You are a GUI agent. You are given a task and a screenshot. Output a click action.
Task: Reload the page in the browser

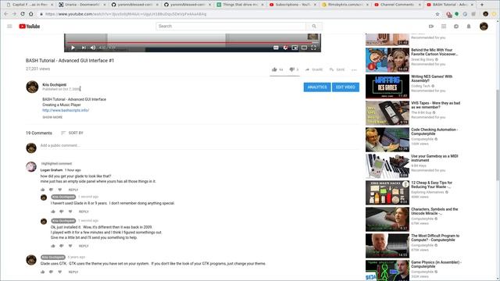[x=23, y=14]
